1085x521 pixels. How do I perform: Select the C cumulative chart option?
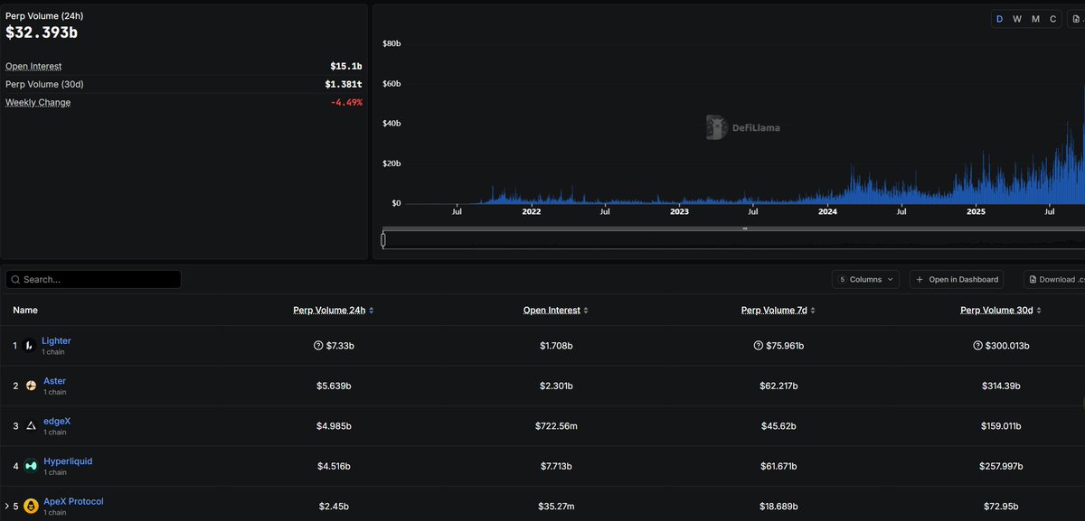(1052, 19)
